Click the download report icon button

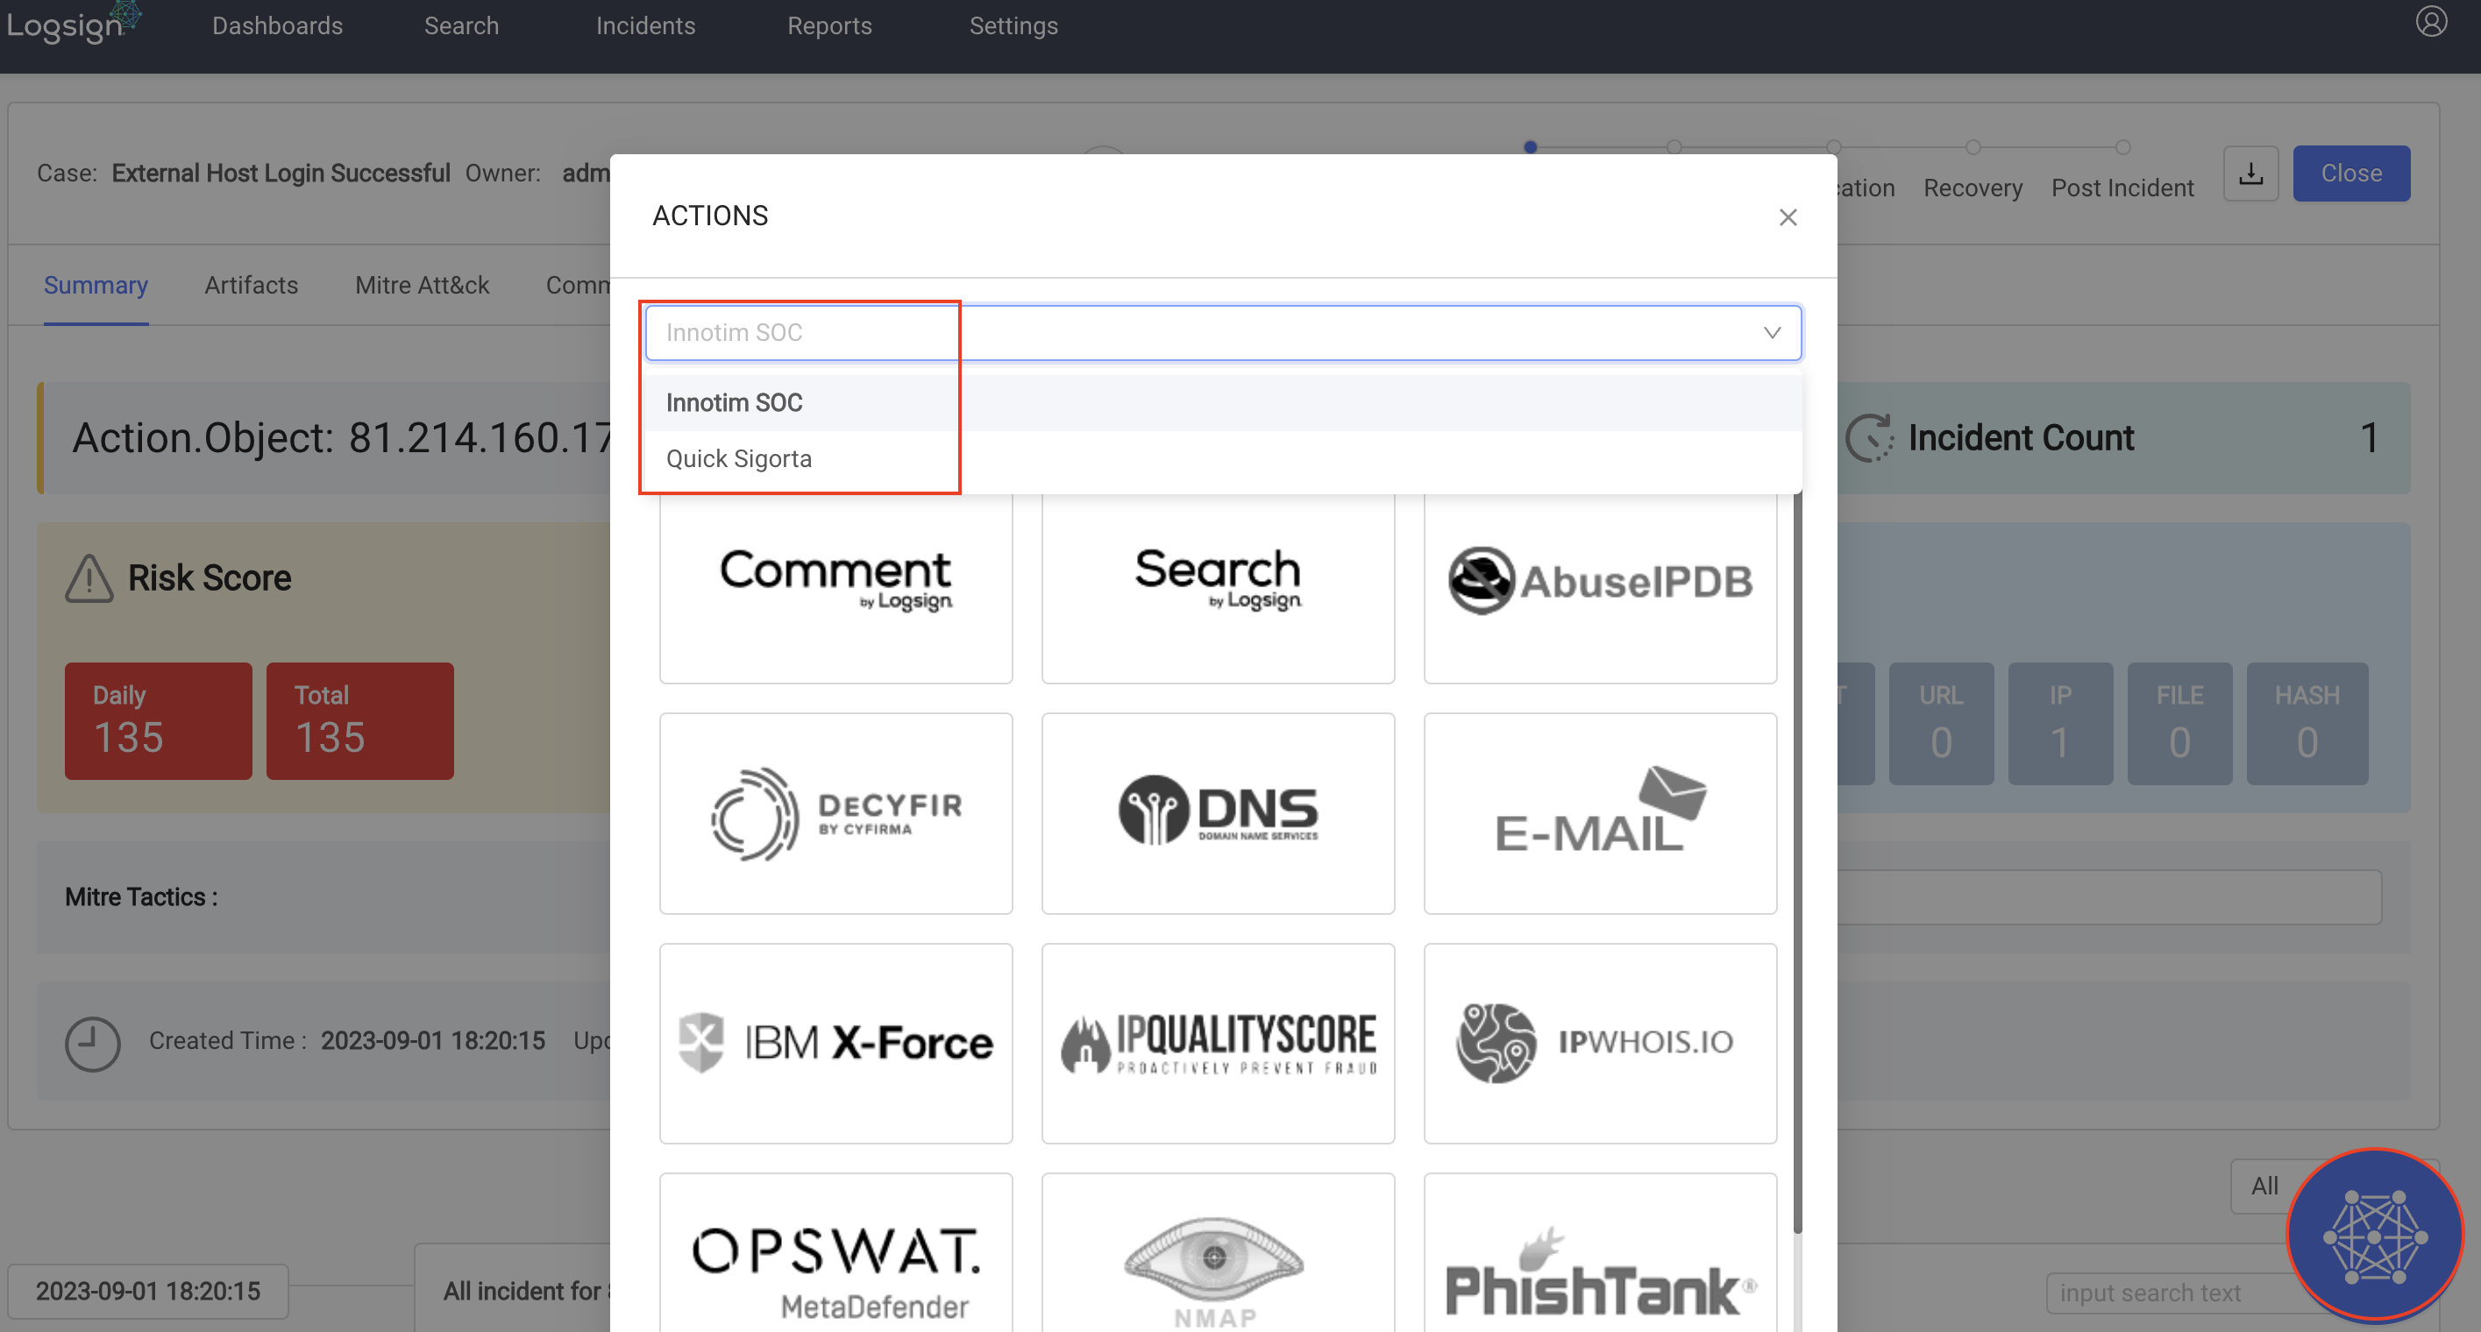pos(2250,174)
